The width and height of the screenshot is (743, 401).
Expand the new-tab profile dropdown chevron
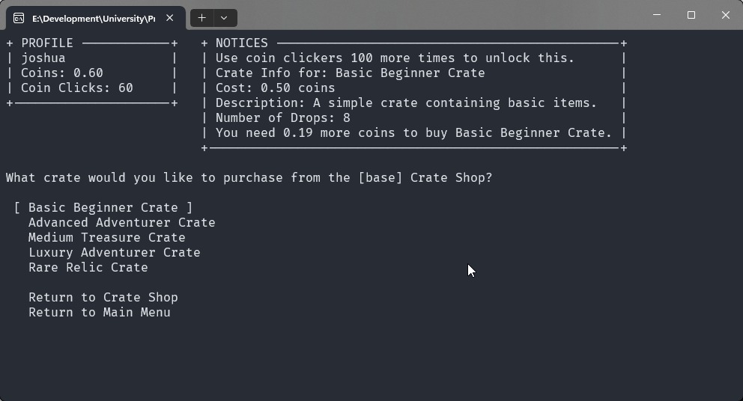[224, 18]
